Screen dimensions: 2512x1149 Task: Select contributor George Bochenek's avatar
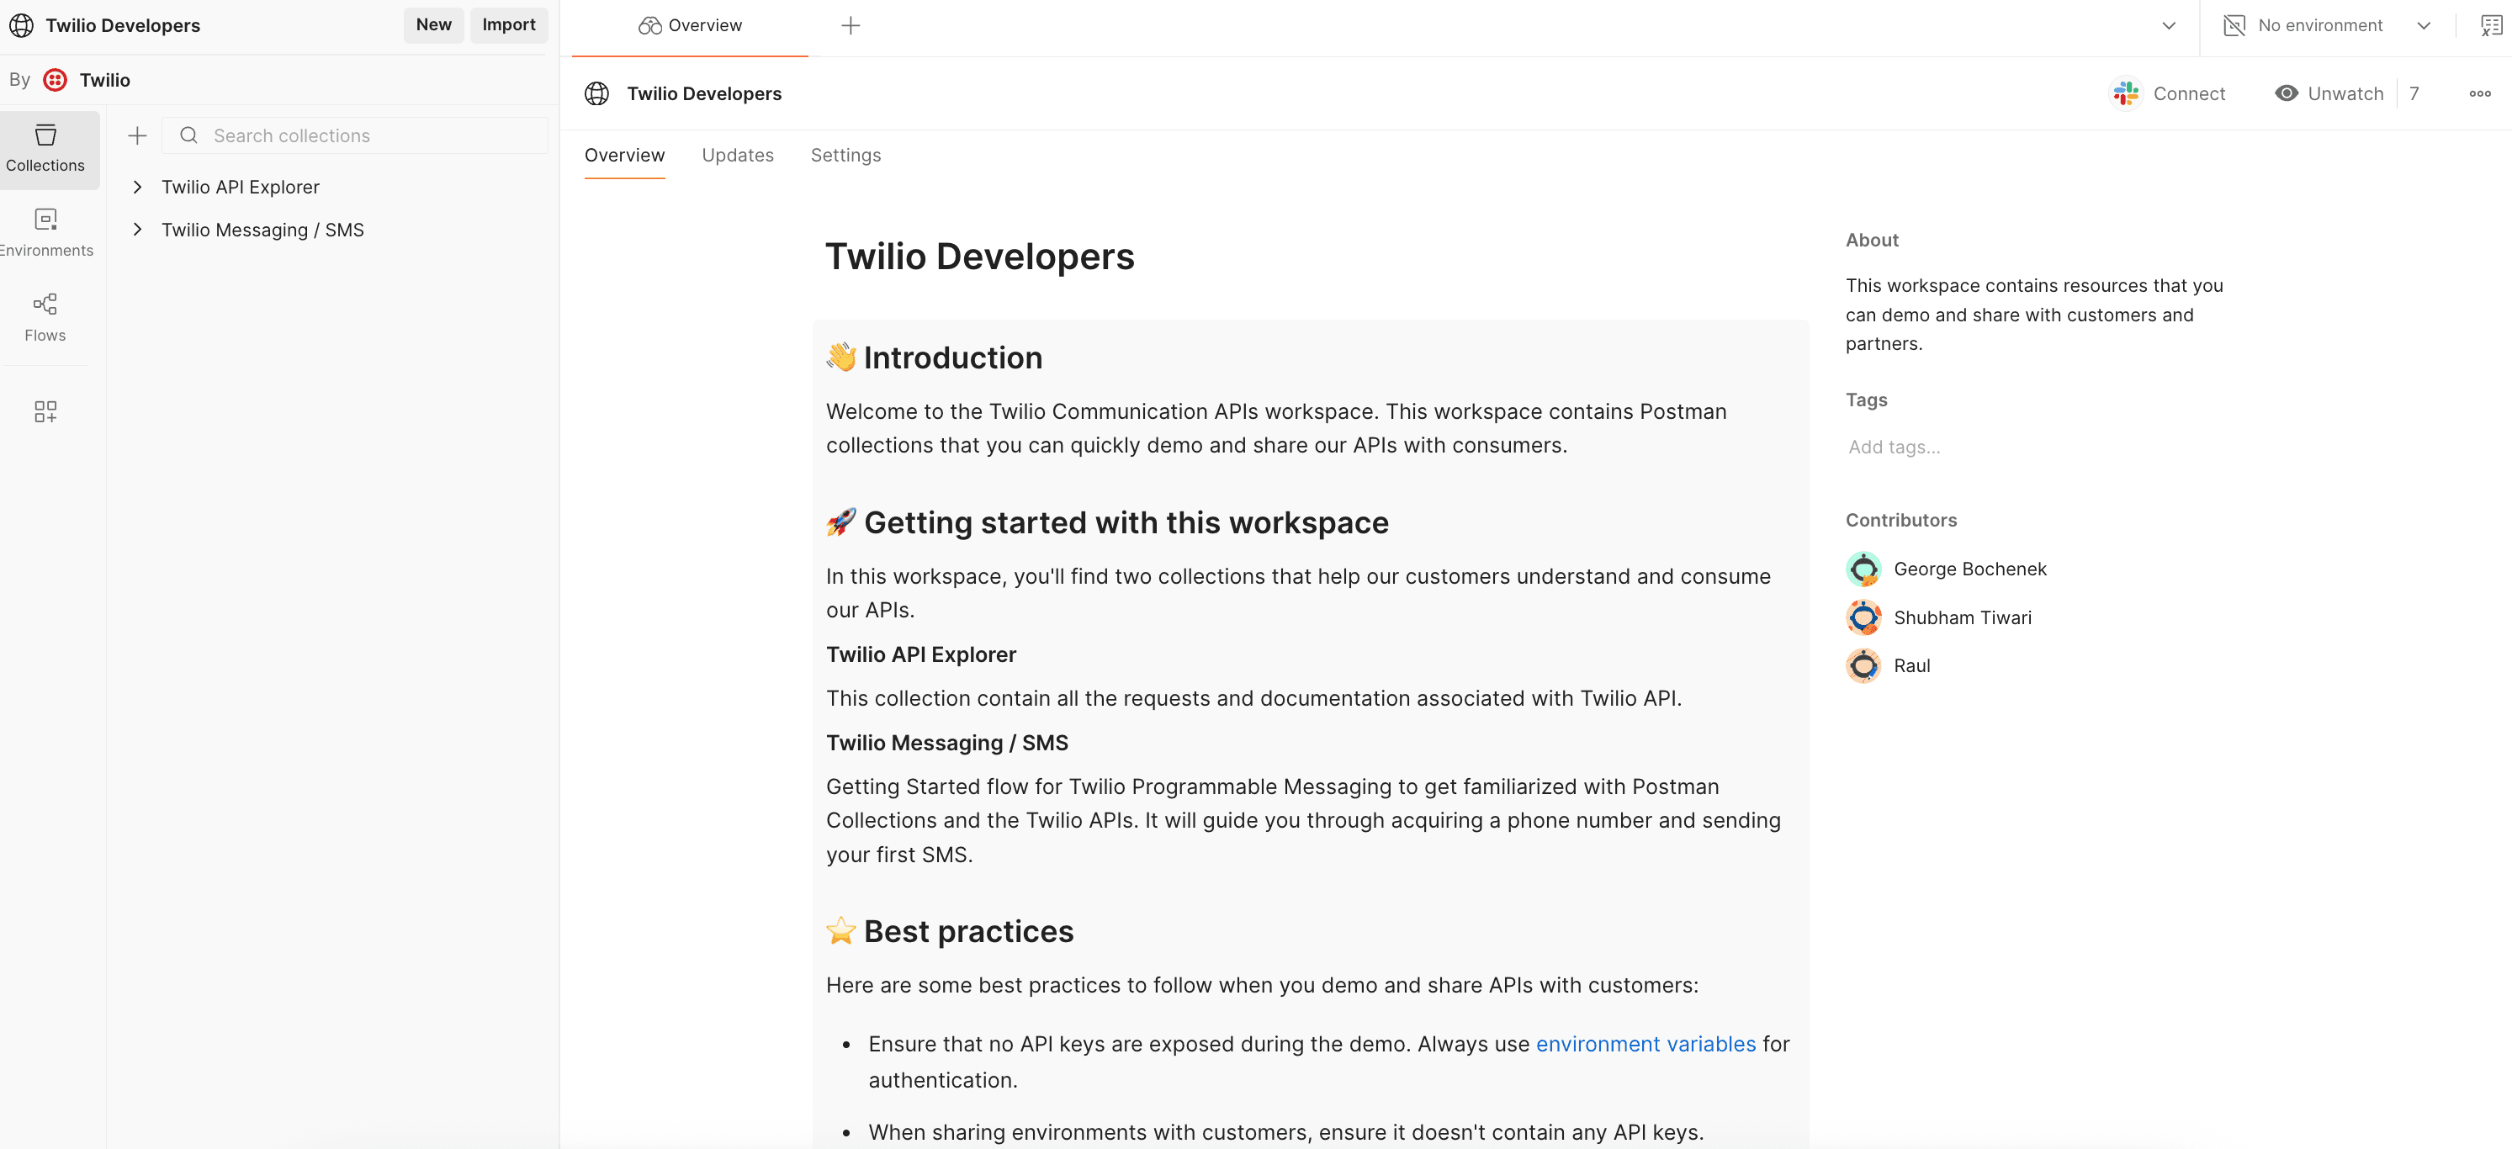[1863, 569]
